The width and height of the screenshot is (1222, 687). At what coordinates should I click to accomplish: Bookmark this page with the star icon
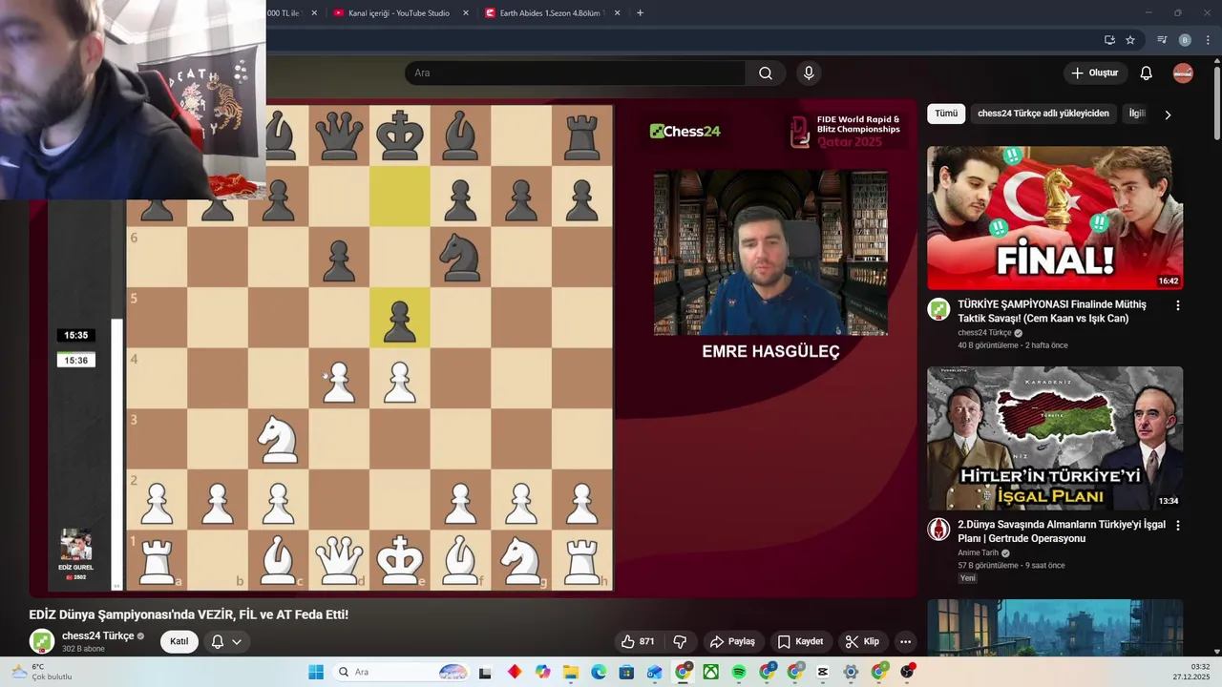(x=1130, y=40)
